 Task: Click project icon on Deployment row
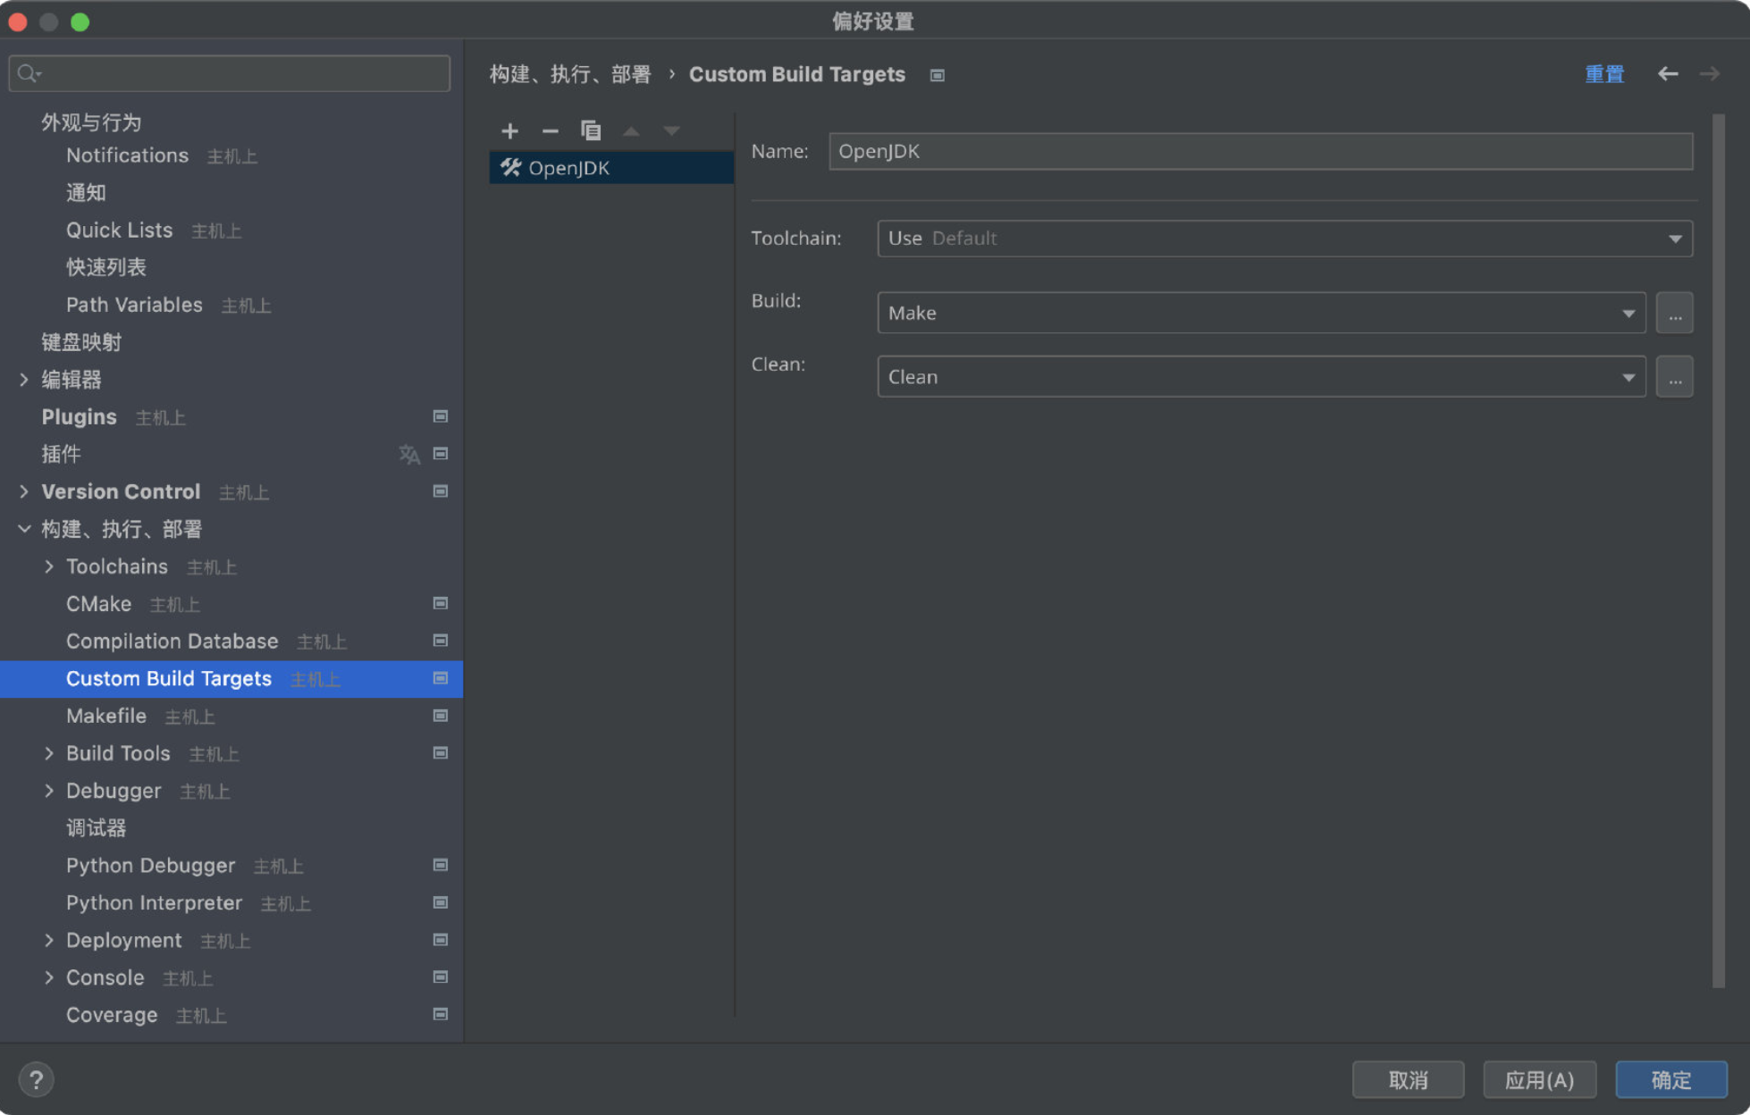pyautogui.click(x=441, y=940)
